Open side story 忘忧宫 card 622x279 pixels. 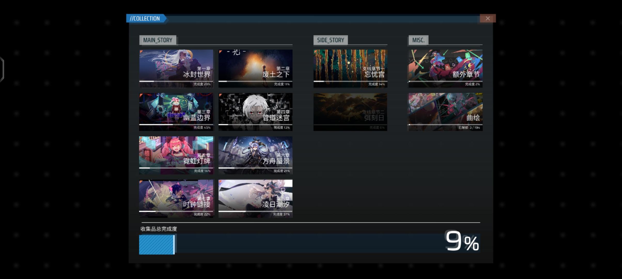click(x=350, y=68)
